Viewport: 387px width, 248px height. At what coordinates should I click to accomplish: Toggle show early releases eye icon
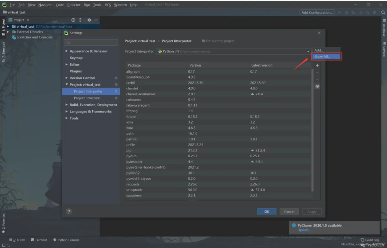(317, 86)
